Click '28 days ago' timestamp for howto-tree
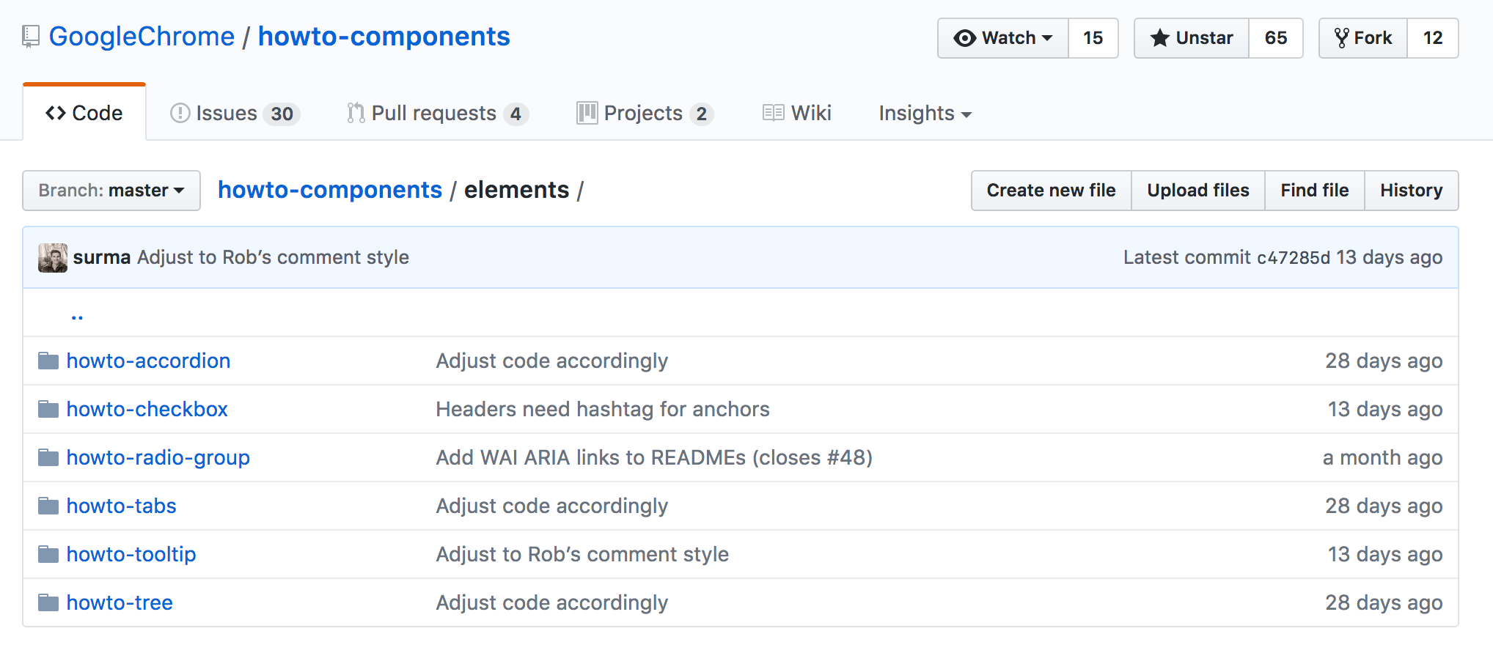Screen dimensions: 1493x664 1384,602
